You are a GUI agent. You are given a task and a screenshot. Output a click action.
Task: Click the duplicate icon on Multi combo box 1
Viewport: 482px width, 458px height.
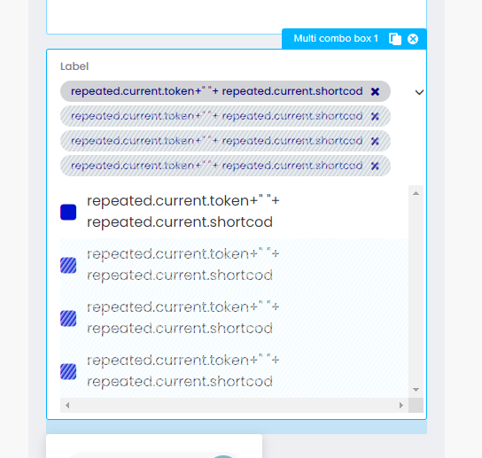point(395,39)
